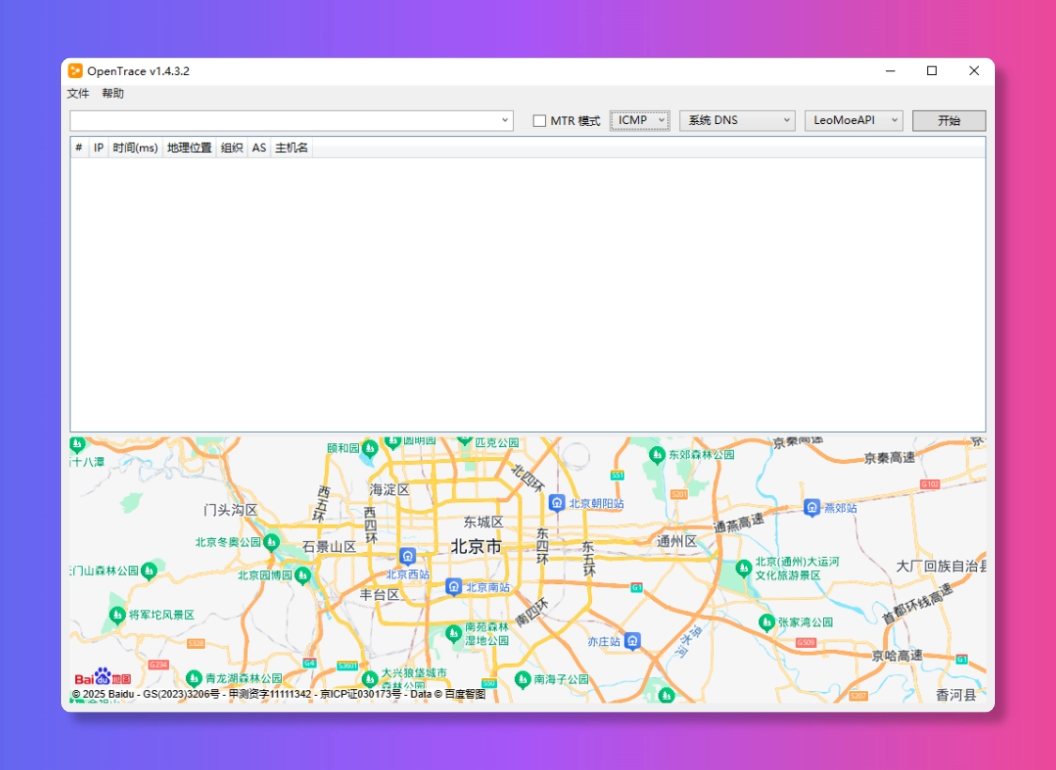Click the 燕郊站 station icon on map
The height and width of the screenshot is (770, 1056).
[x=813, y=507]
